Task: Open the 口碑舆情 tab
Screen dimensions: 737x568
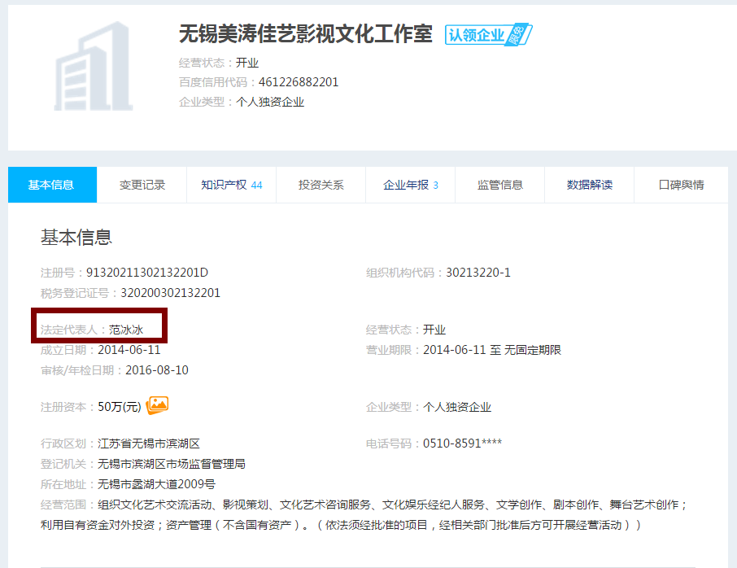Action: point(681,185)
